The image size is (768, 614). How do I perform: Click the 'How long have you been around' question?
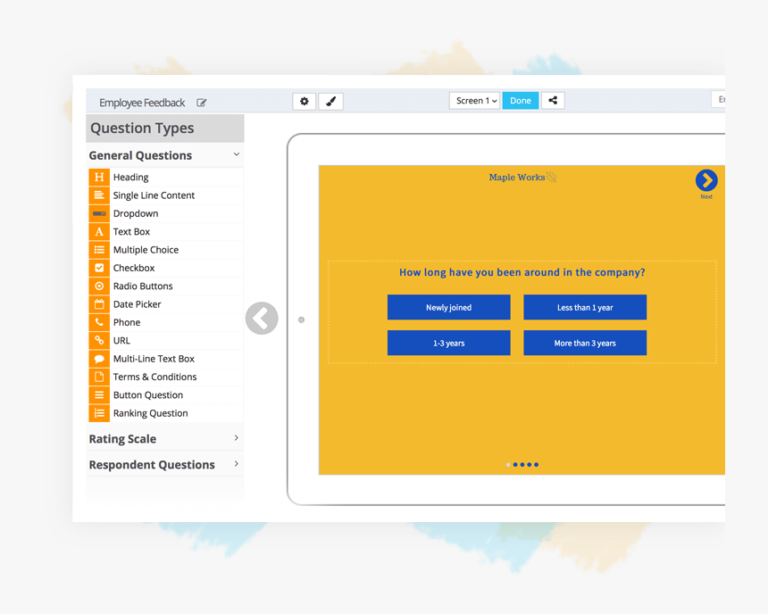click(x=522, y=272)
